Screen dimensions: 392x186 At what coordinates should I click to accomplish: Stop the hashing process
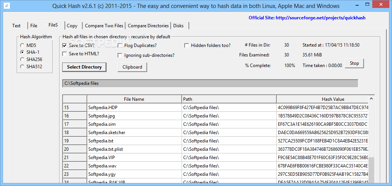click(354, 63)
